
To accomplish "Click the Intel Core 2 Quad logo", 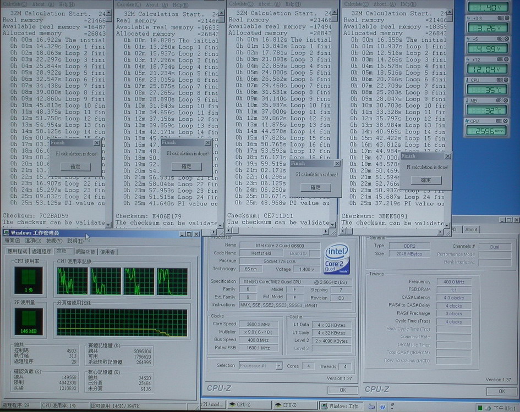I will point(337,259).
